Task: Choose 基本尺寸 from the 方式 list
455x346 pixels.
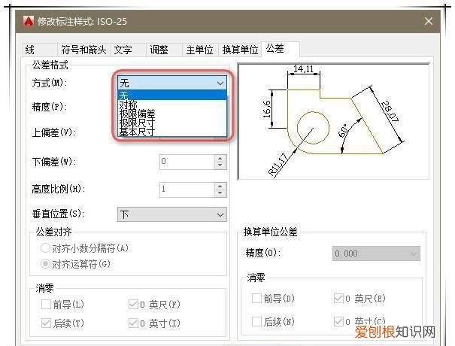Action: click(172, 132)
